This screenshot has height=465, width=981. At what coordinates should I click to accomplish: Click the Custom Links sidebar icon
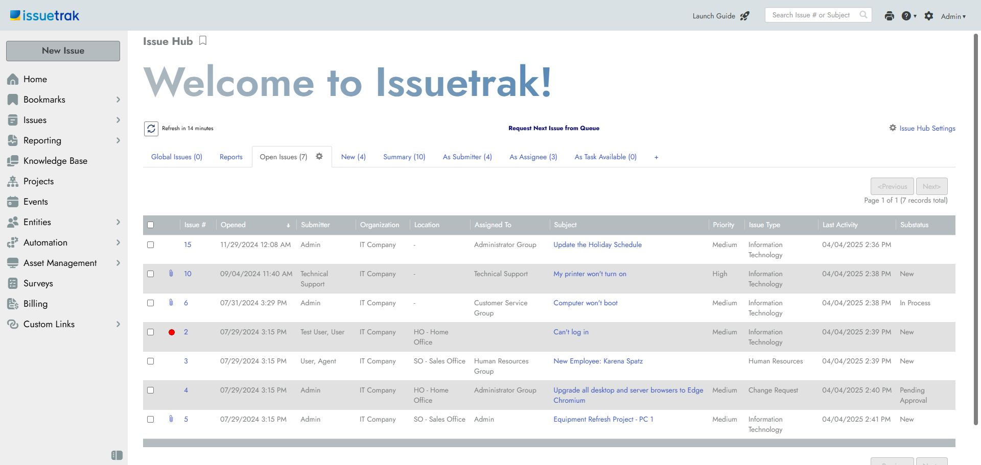13,324
